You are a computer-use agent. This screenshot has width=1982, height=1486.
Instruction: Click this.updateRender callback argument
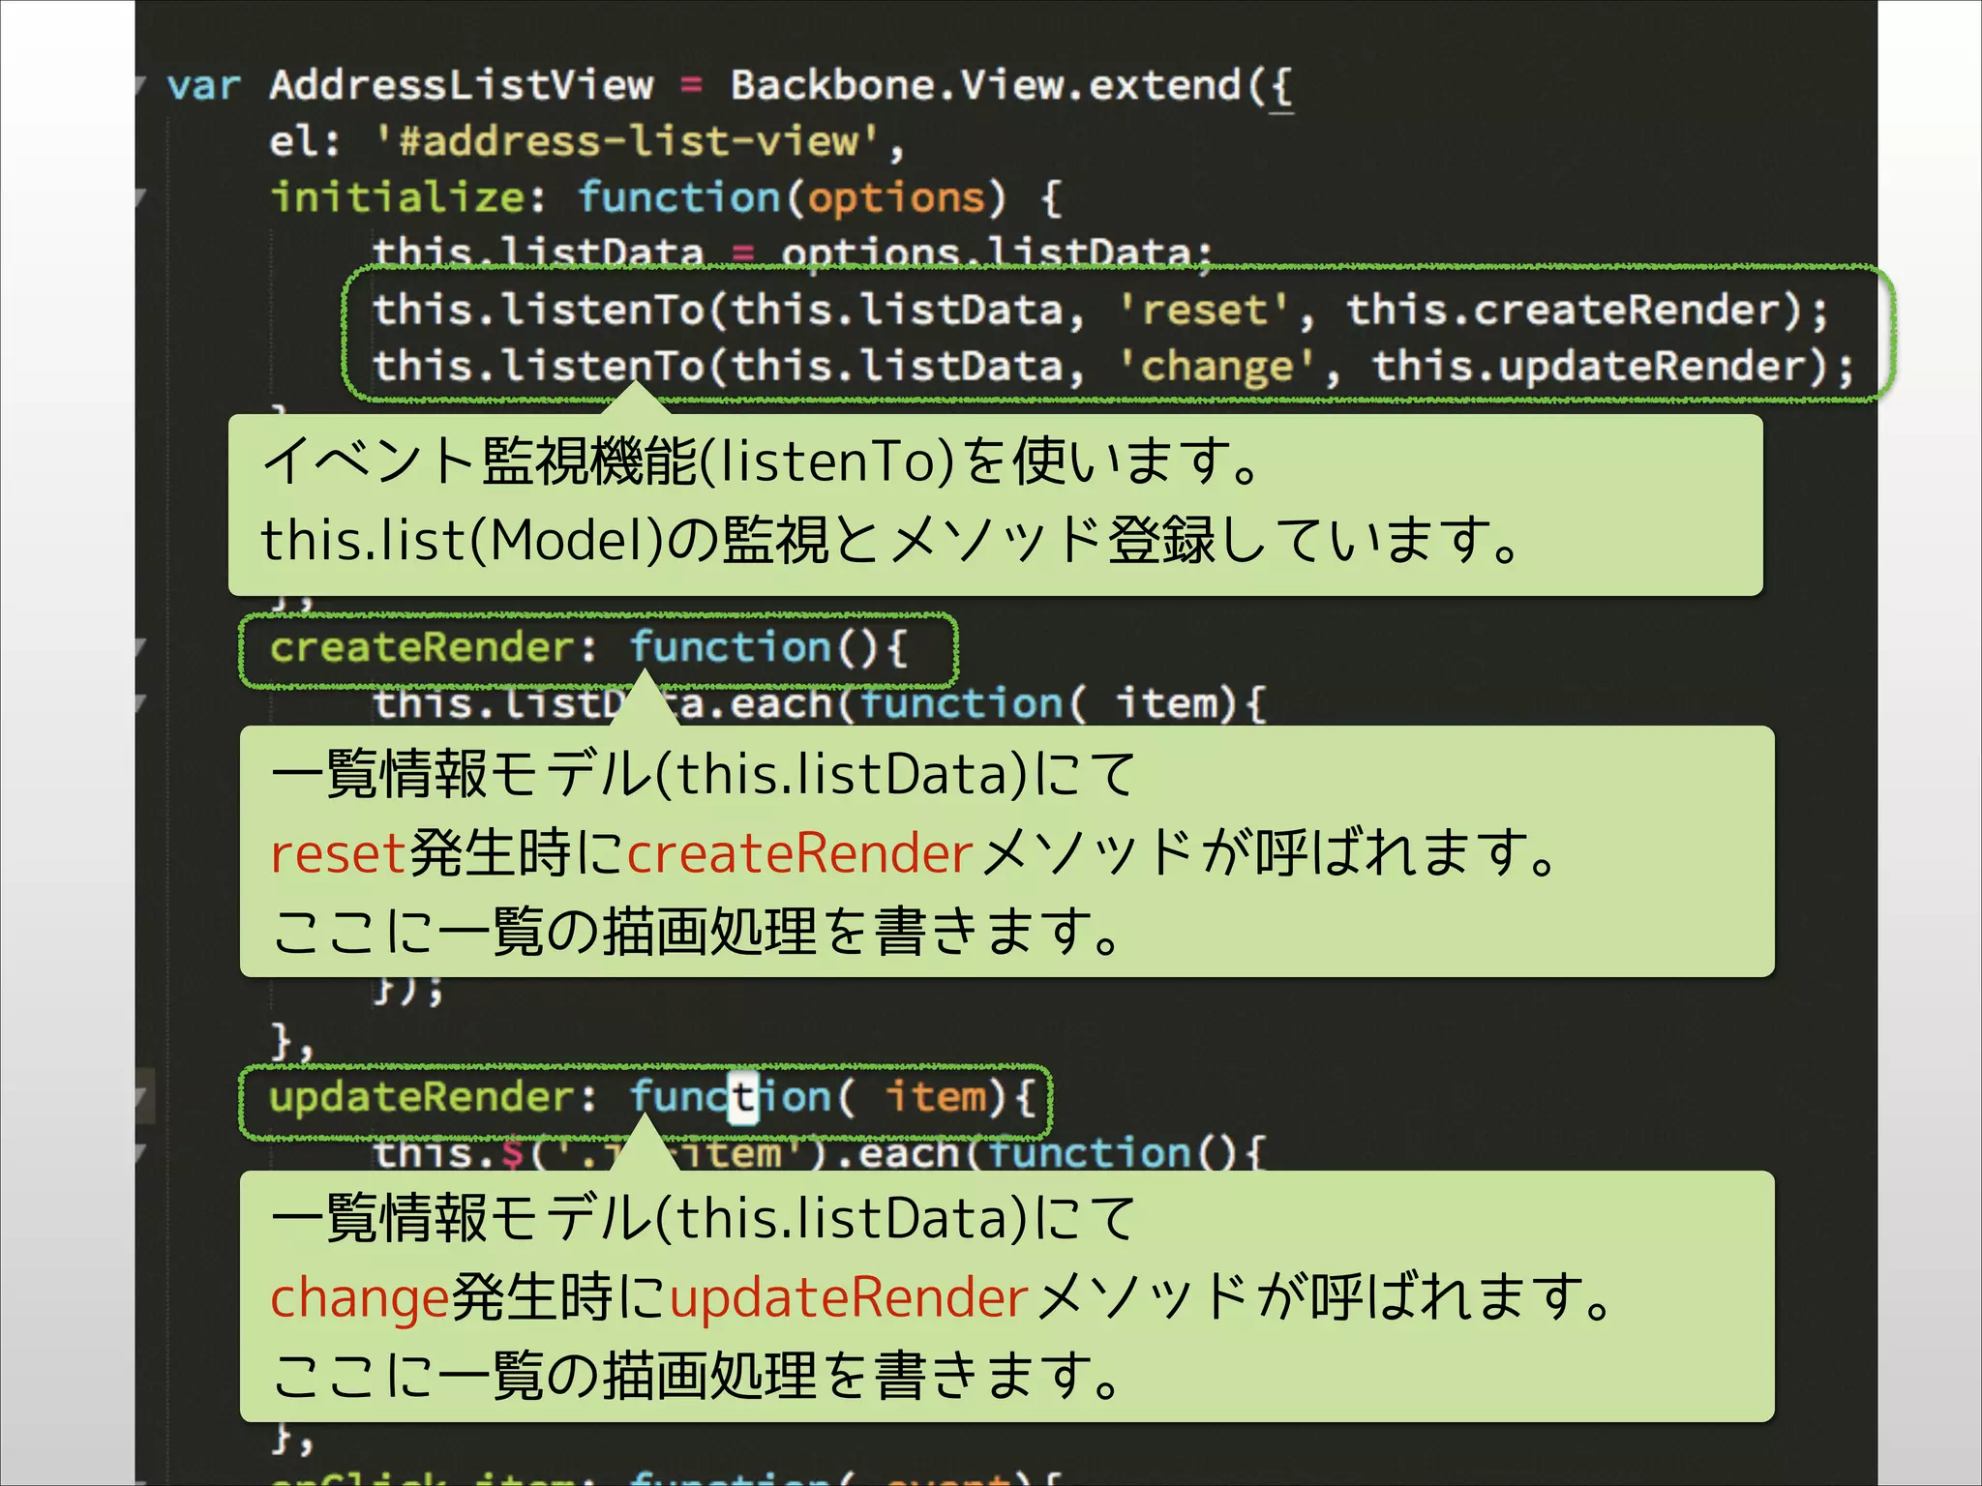[1589, 367]
